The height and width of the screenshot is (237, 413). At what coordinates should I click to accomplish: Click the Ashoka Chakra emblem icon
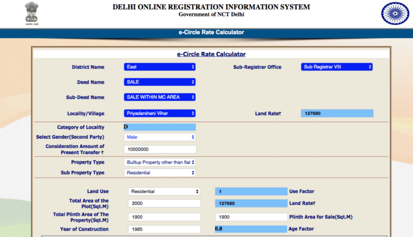point(394,14)
